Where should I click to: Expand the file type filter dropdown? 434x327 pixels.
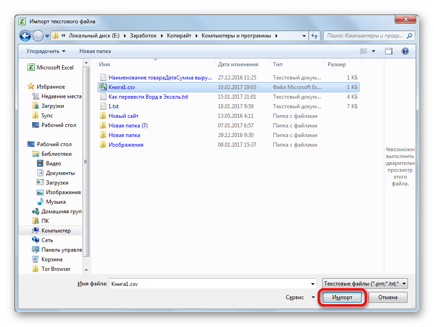pyautogui.click(x=364, y=284)
